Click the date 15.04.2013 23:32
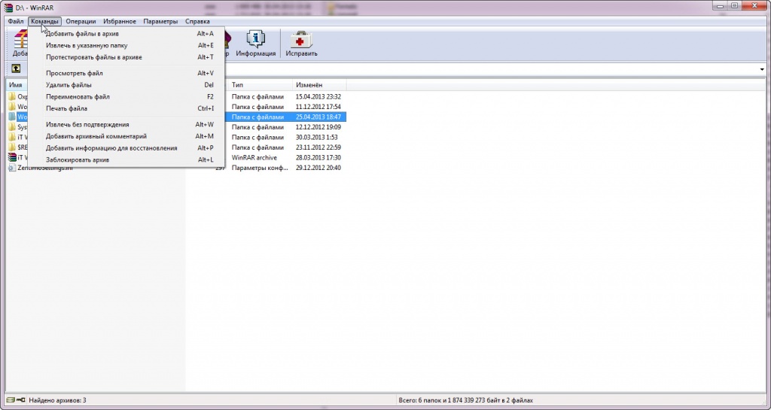The height and width of the screenshot is (410, 771). point(318,96)
